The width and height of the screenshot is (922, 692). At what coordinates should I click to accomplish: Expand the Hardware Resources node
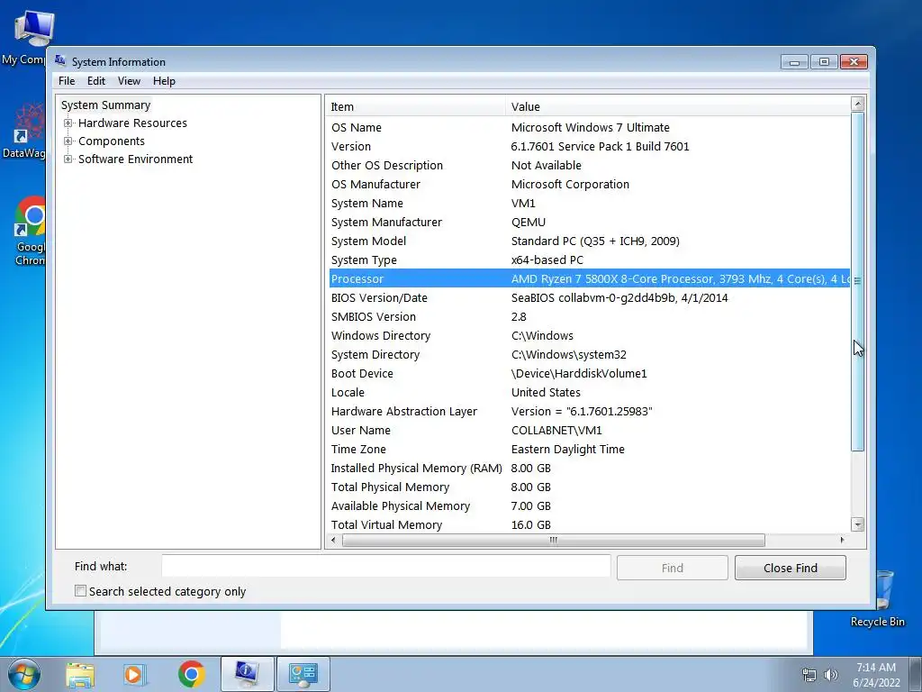[68, 123]
